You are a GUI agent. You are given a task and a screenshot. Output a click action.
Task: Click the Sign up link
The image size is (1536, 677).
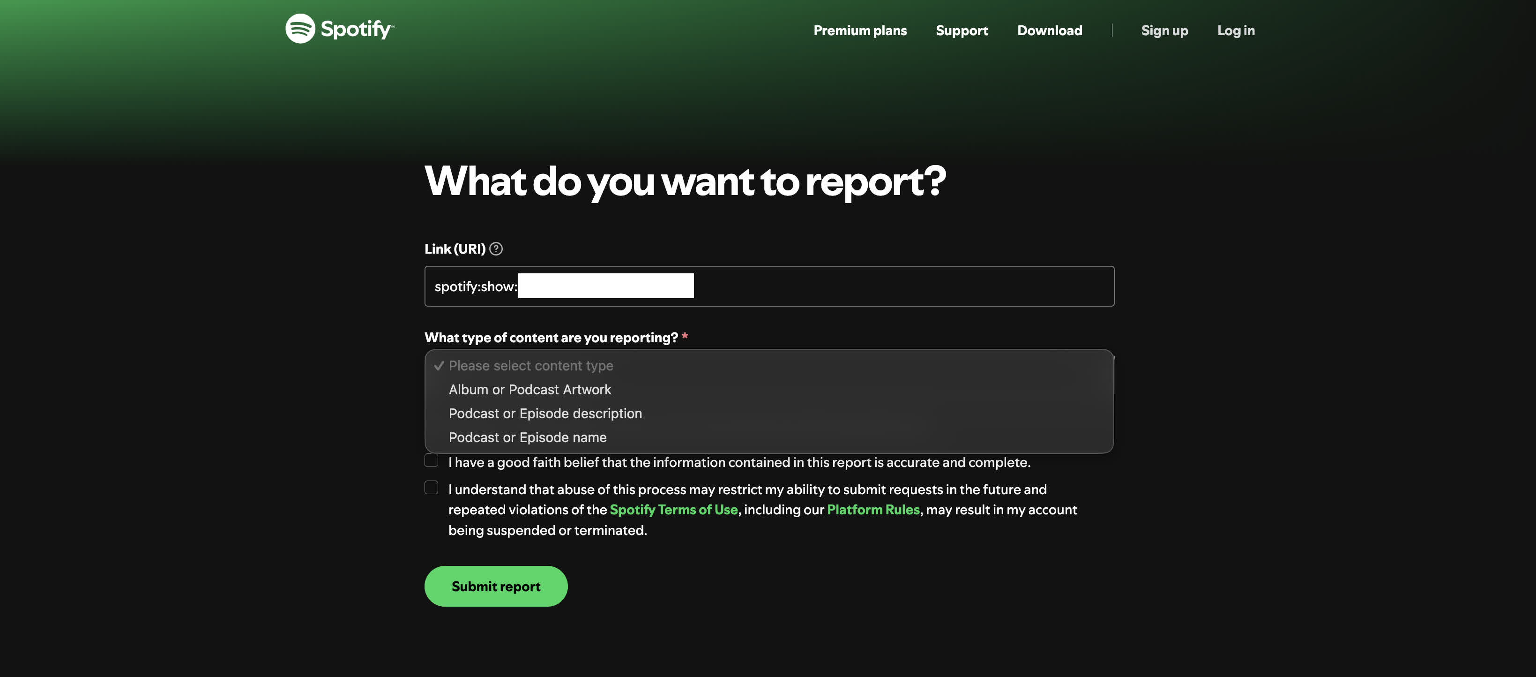point(1164,30)
